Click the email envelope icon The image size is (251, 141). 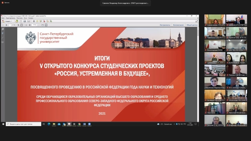[29, 21]
